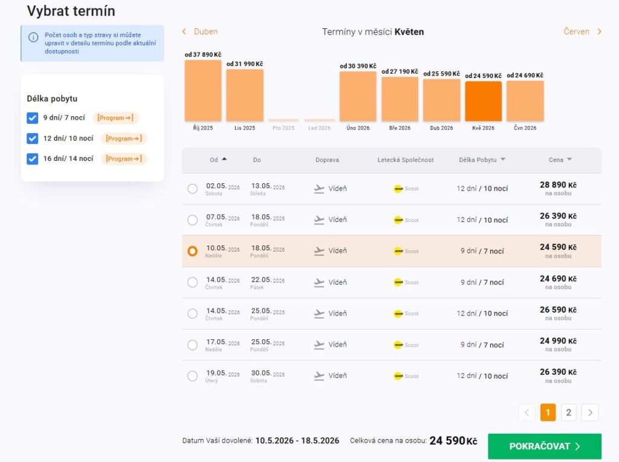Go to the next page with the pagination arrow
Image resolution: width=619 pixels, height=462 pixels.
tap(590, 412)
